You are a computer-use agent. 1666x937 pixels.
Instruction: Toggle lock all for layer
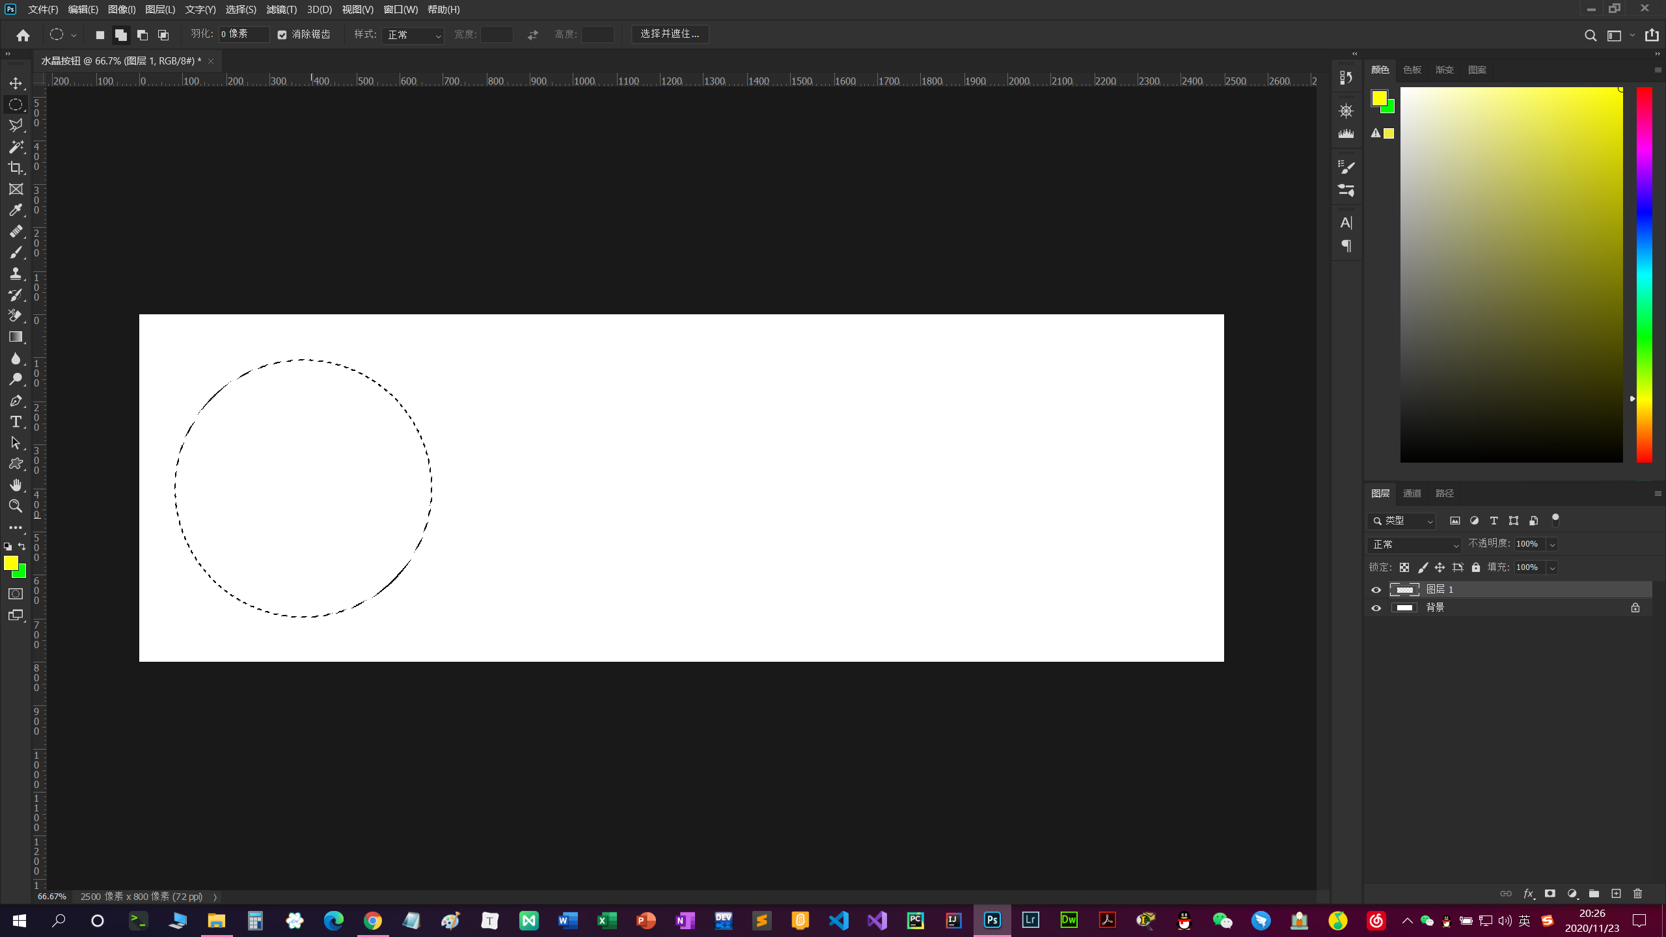1476,567
